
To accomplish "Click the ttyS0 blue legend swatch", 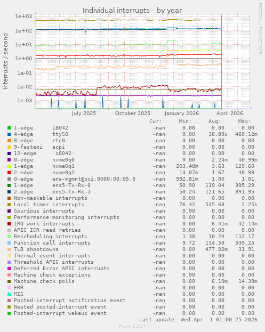I will [x=9, y=134].
